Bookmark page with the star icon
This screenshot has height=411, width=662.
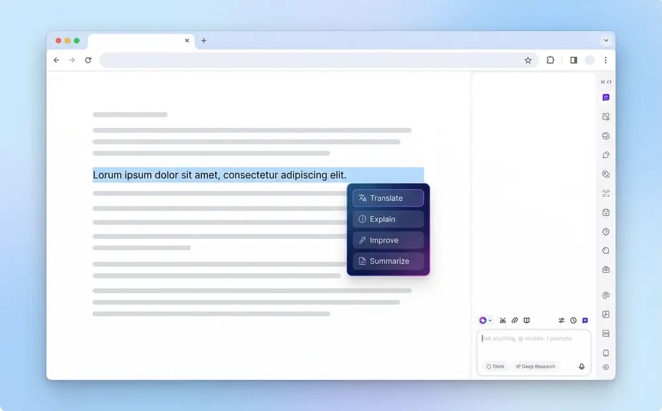(528, 60)
